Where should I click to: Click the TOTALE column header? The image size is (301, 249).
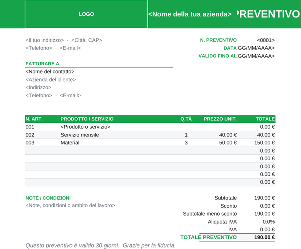click(265, 119)
